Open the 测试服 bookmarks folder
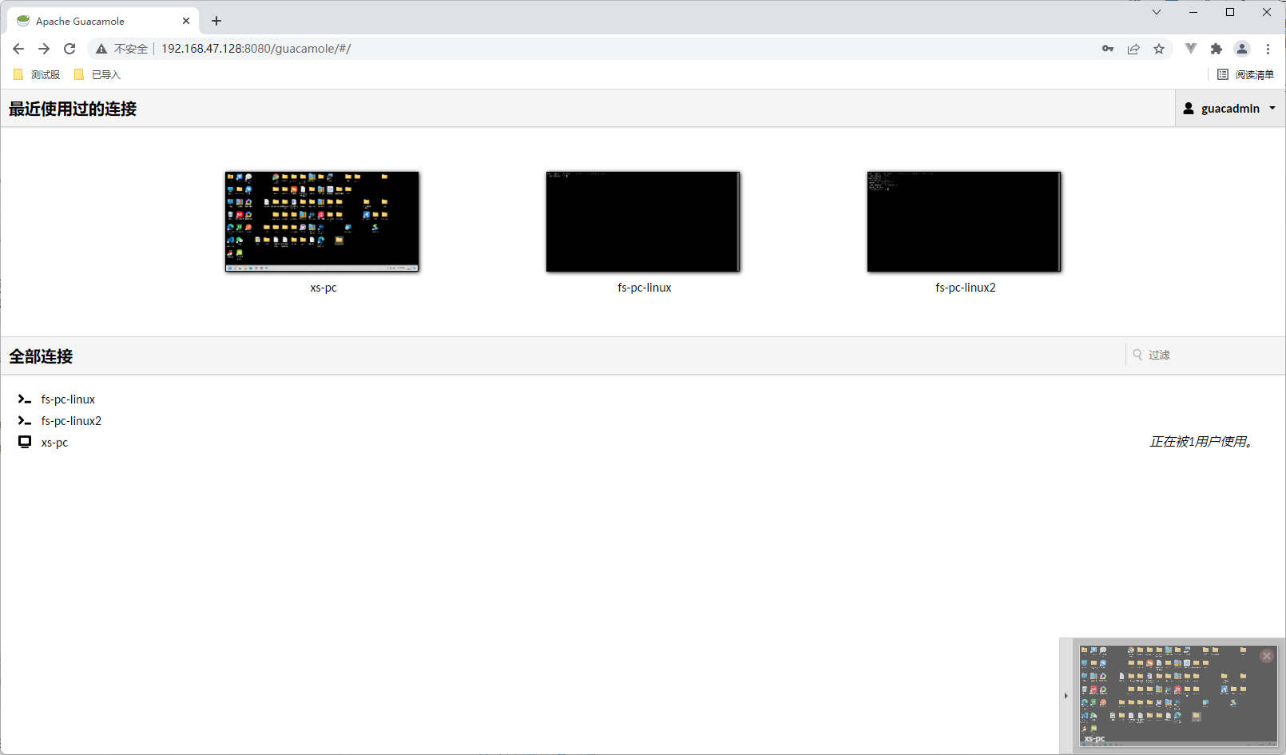 pos(37,74)
